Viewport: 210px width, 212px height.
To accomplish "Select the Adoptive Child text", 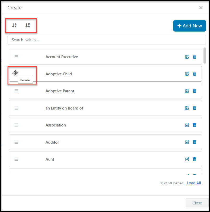I will coord(59,74).
